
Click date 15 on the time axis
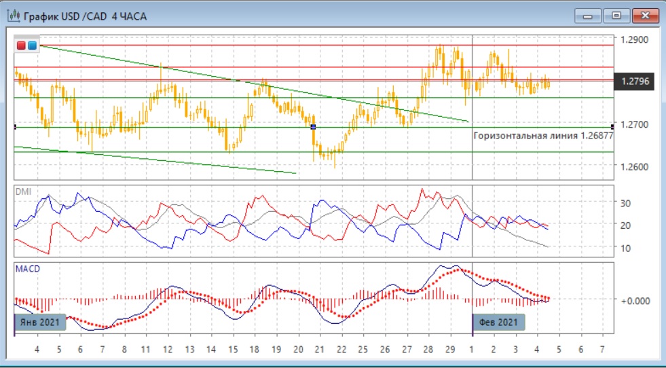coord(234,349)
